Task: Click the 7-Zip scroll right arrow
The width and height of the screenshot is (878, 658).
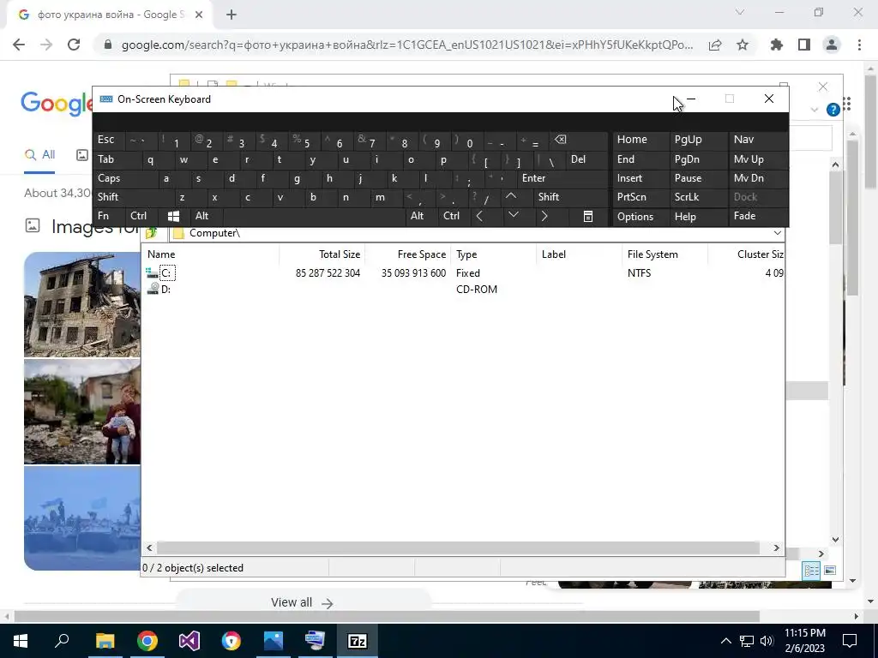Action: pyautogui.click(x=776, y=548)
